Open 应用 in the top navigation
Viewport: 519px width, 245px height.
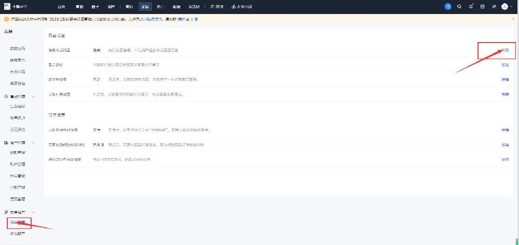pos(219,7)
